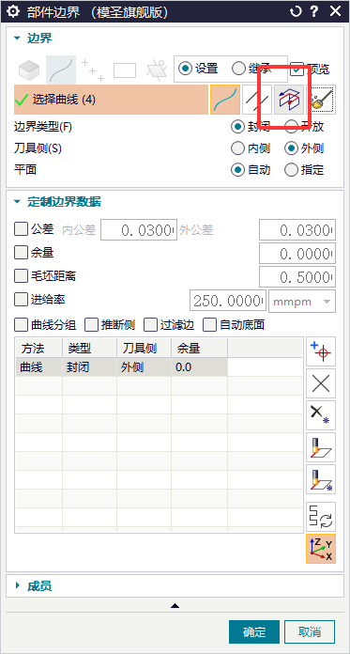The height and width of the screenshot is (654, 350).
Task: Select the 曲线 row in the list
Action: coord(122,367)
